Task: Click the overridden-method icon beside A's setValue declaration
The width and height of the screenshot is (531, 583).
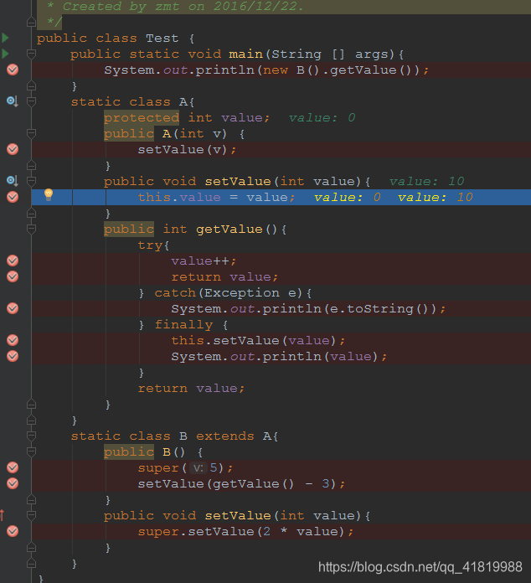Action: tap(13, 181)
